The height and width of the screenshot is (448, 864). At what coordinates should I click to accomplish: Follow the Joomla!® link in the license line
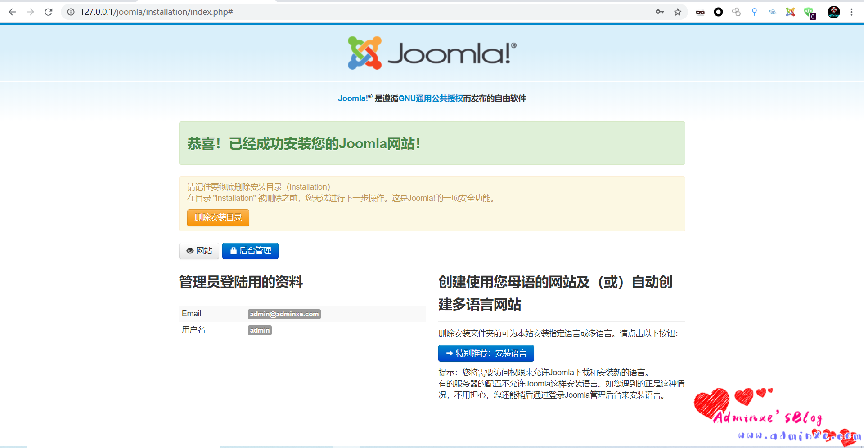pyautogui.click(x=355, y=98)
